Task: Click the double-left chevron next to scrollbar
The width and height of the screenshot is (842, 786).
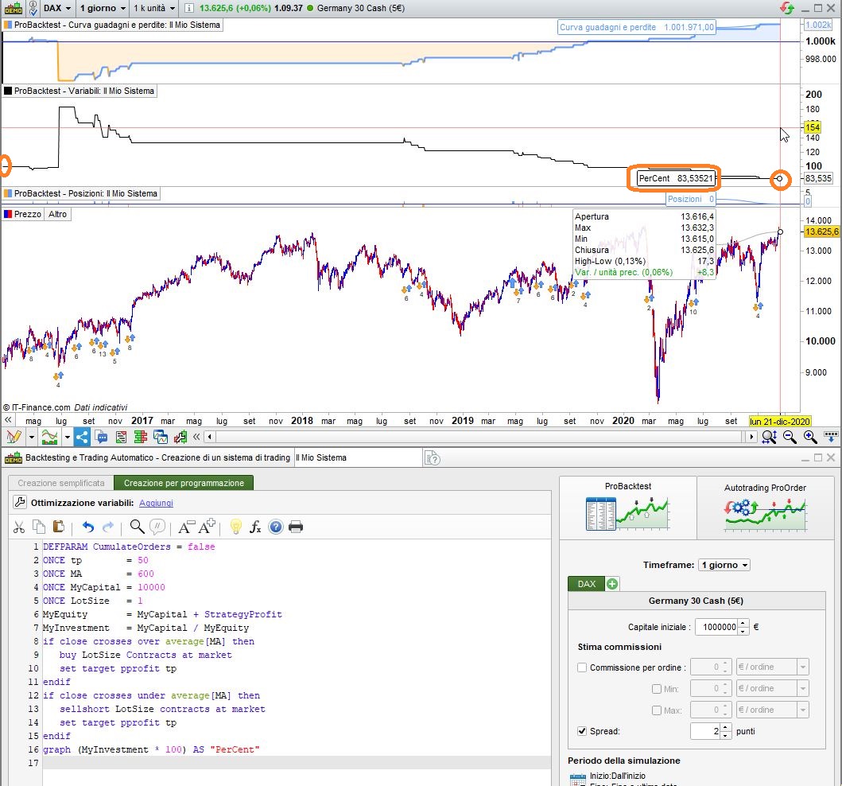Action: [196, 437]
